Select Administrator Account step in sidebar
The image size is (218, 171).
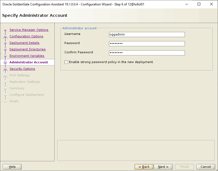click(29, 62)
